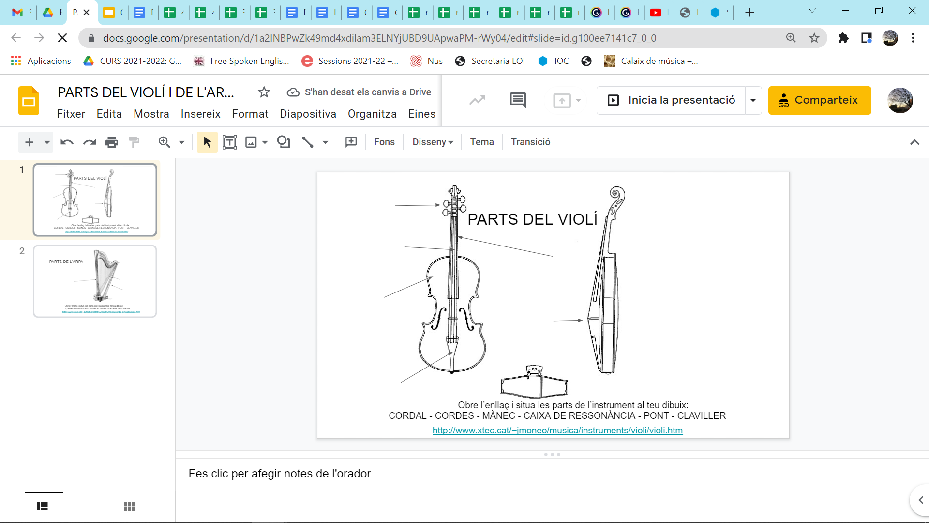This screenshot has height=523, width=929.
Task: Redo the last action
Action: pyautogui.click(x=89, y=142)
